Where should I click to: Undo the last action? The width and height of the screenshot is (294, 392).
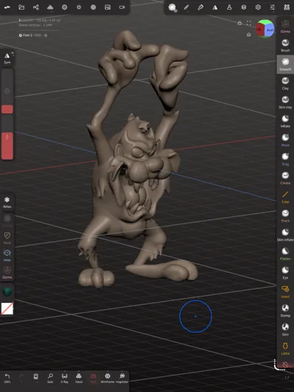click(x=7, y=378)
